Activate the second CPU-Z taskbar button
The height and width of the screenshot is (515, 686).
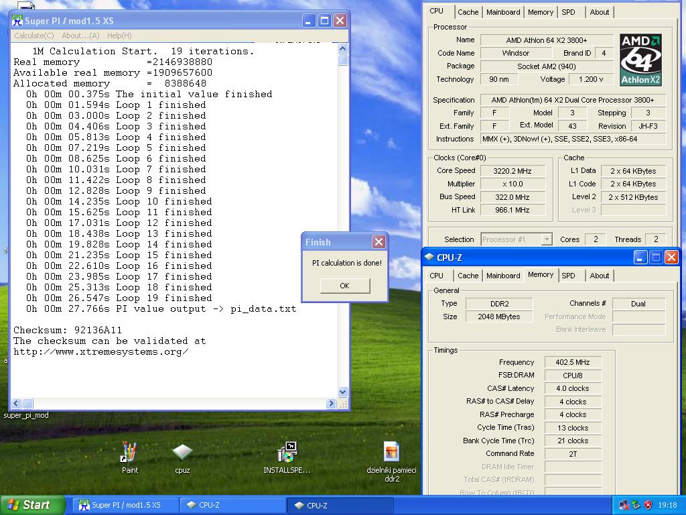click(x=341, y=505)
